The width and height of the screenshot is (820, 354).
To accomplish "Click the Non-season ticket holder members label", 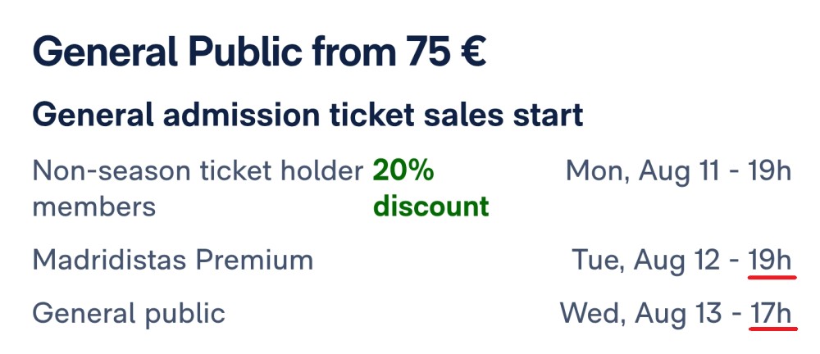I will tap(198, 188).
